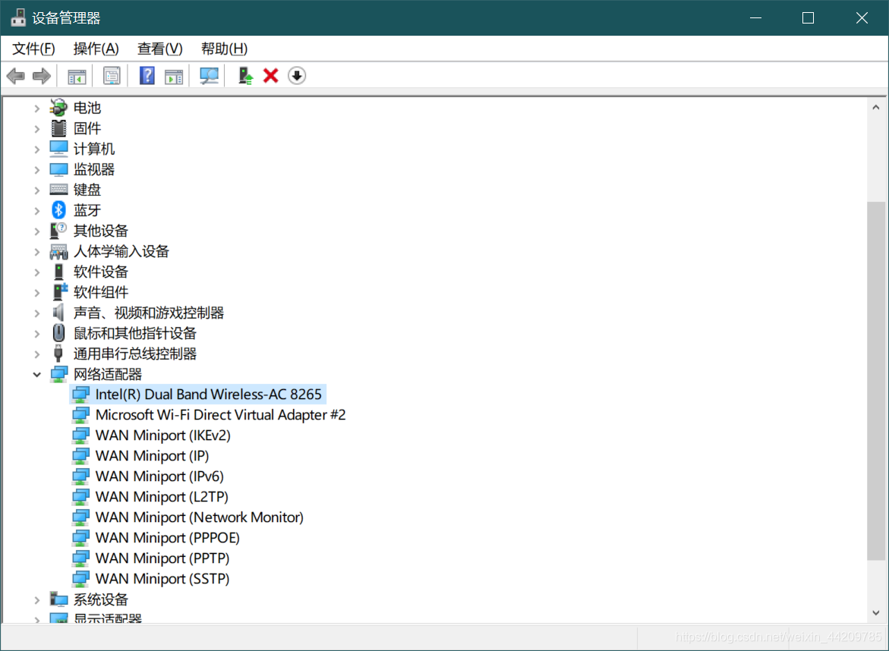The width and height of the screenshot is (889, 651).
Task: Click the red X uninstall device icon
Action: 271,76
